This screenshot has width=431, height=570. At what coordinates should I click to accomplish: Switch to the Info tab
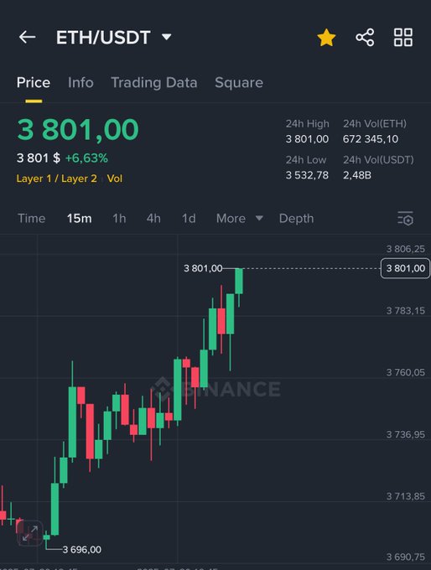80,82
